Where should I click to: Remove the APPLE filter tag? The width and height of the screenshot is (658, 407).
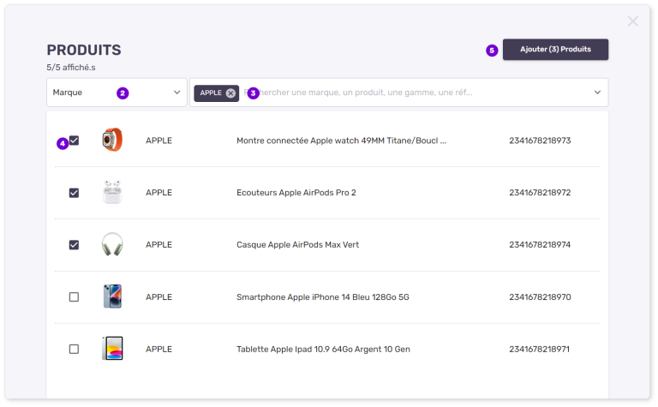pyautogui.click(x=230, y=93)
